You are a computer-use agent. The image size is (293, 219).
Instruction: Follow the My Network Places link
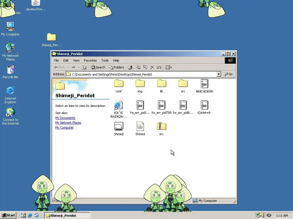click(68, 123)
